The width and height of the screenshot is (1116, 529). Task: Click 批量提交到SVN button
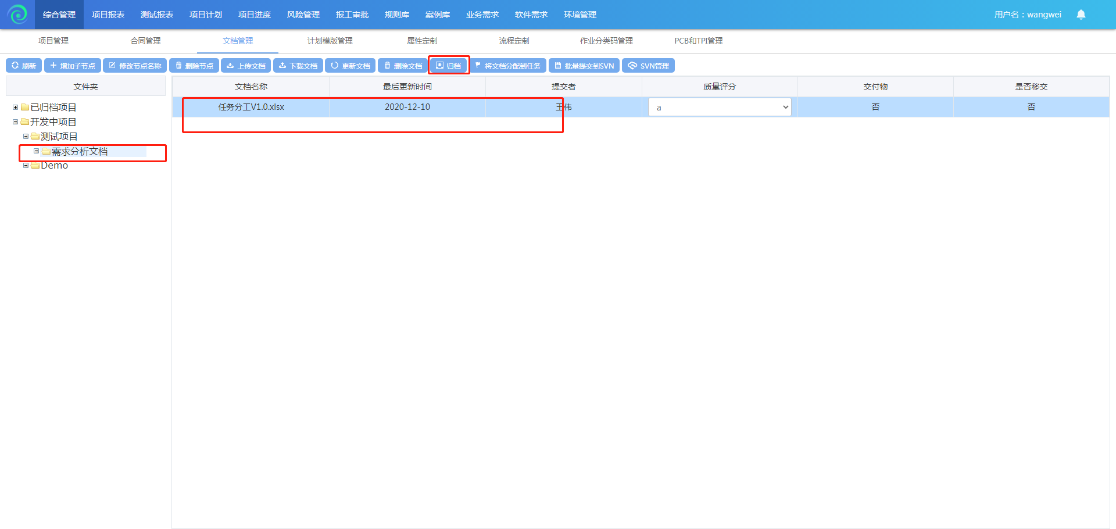click(584, 66)
